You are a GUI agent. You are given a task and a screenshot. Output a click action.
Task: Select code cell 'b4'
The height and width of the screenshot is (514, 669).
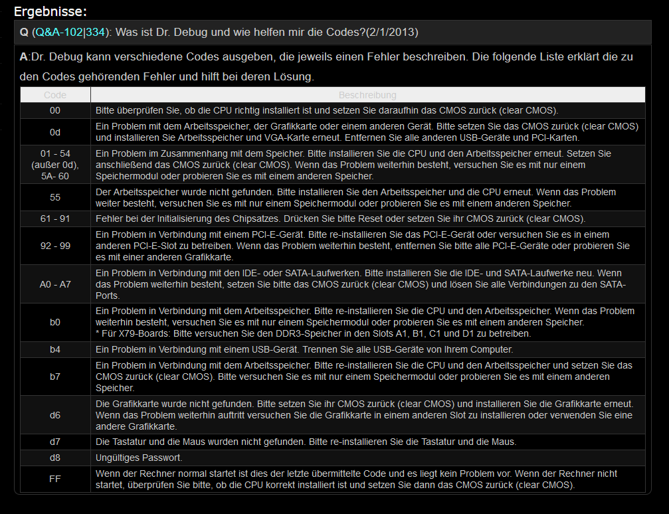tap(55, 349)
